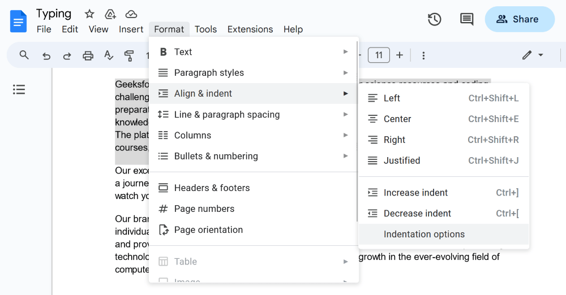Increase font size with plus button
This screenshot has height=295, width=566.
point(400,55)
